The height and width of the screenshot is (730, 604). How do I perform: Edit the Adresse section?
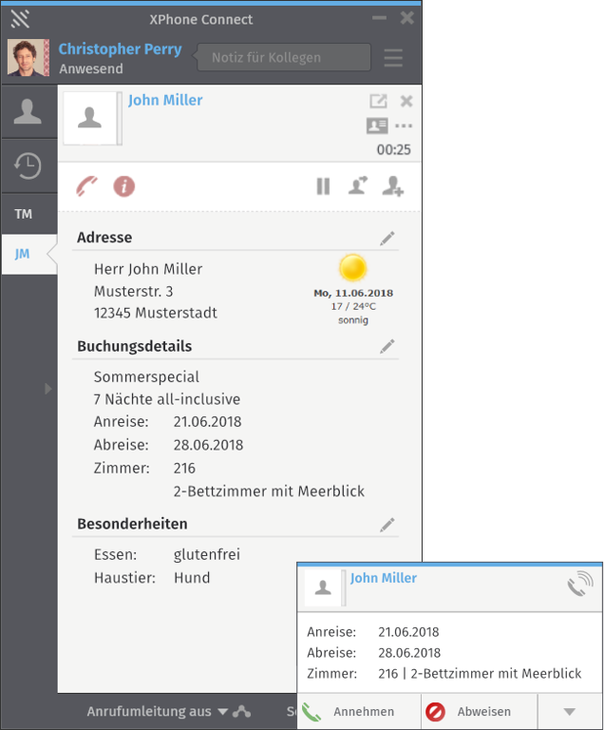(x=387, y=238)
